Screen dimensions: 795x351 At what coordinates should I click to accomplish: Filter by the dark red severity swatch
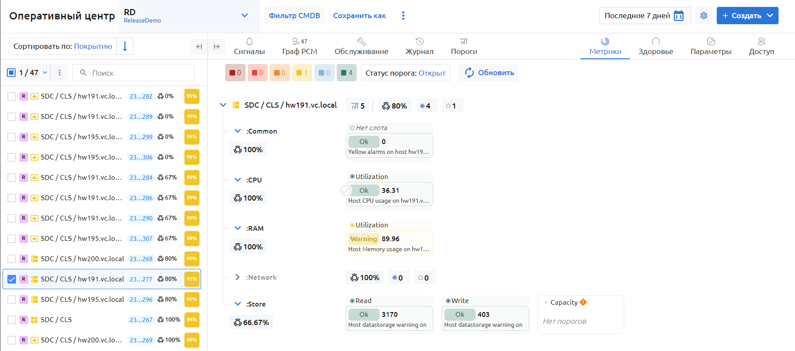(235, 73)
